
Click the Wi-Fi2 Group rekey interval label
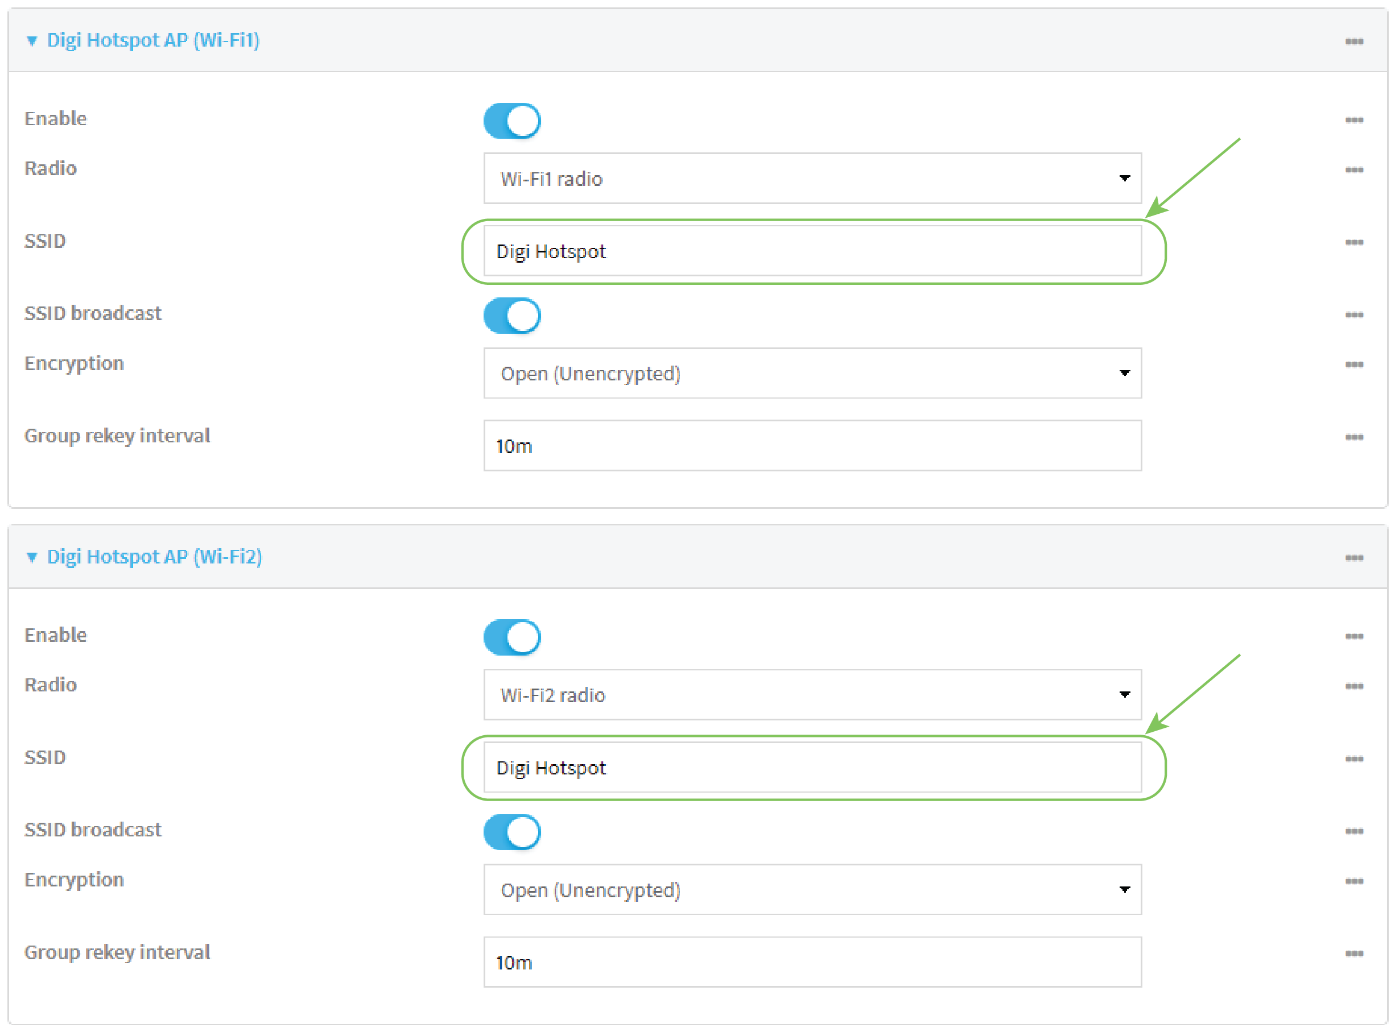(x=117, y=954)
